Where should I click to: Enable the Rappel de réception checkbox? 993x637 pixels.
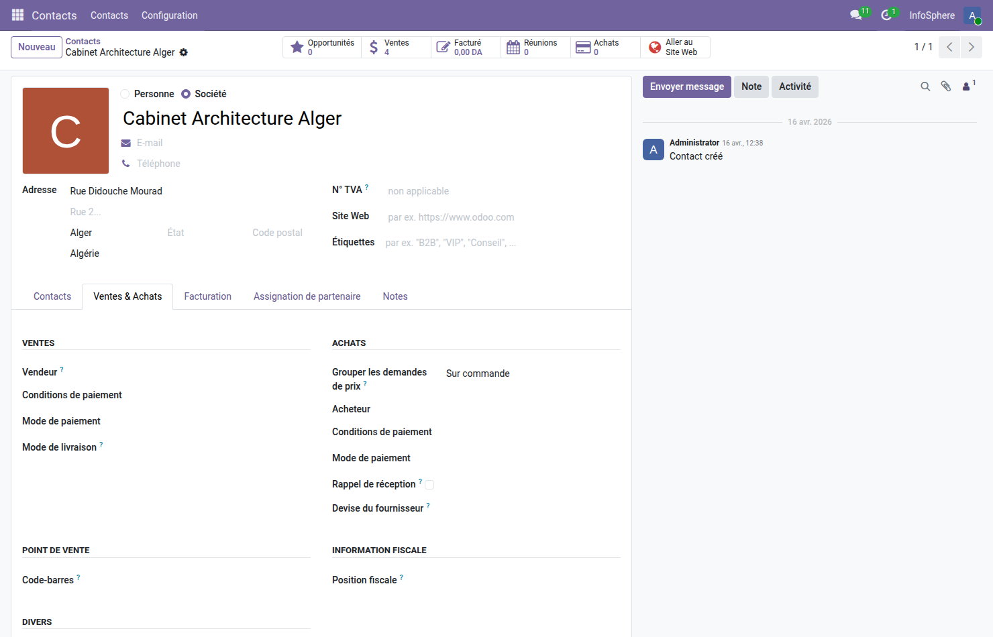pyautogui.click(x=429, y=484)
